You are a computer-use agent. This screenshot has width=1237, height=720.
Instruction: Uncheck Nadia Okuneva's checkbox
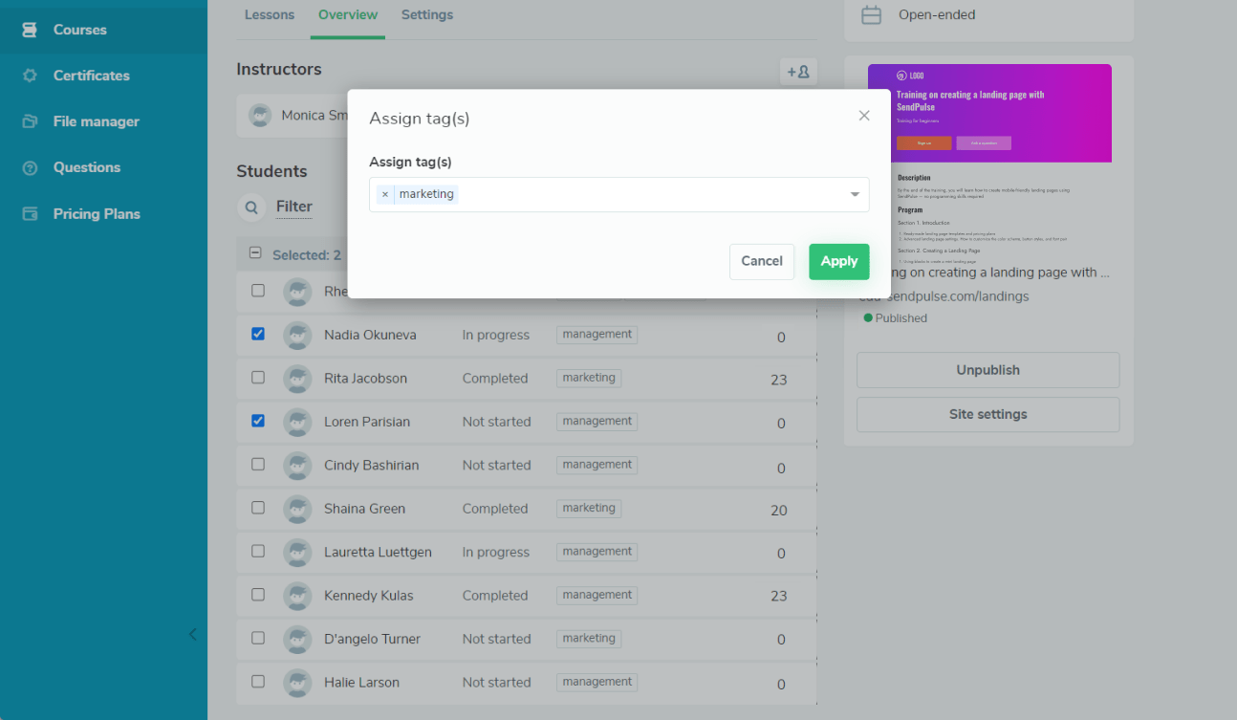(x=258, y=334)
